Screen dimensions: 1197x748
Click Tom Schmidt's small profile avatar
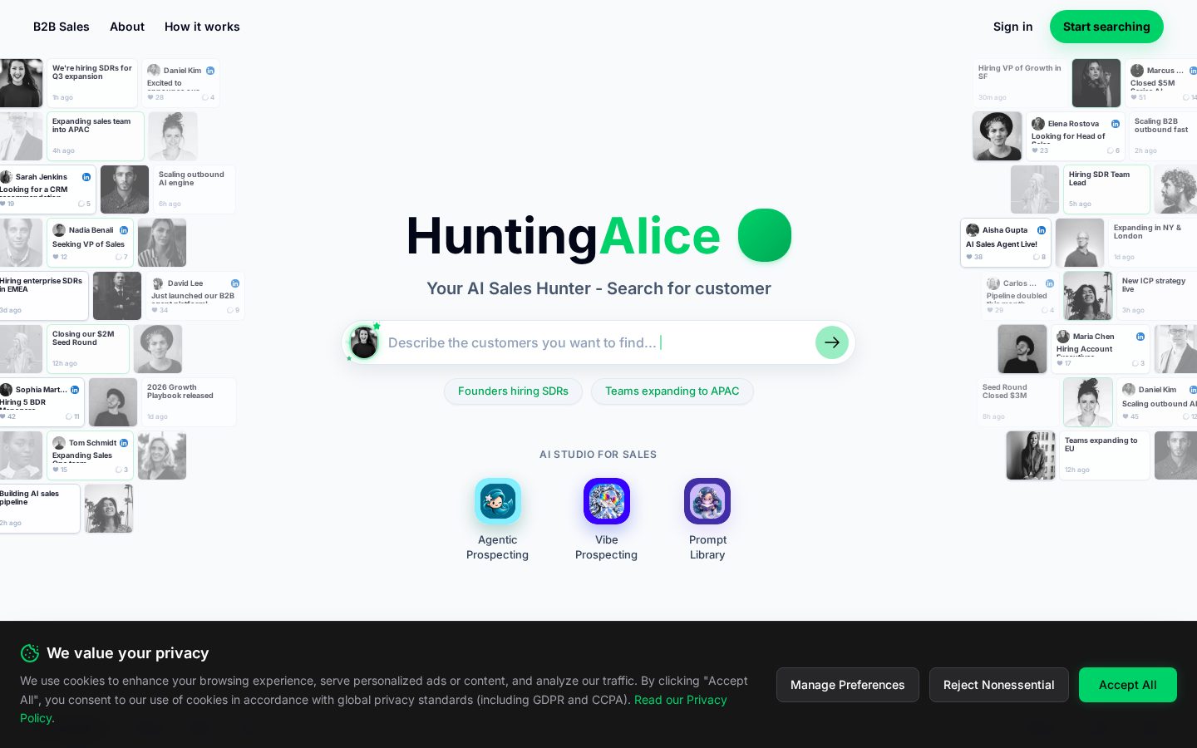point(59,443)
